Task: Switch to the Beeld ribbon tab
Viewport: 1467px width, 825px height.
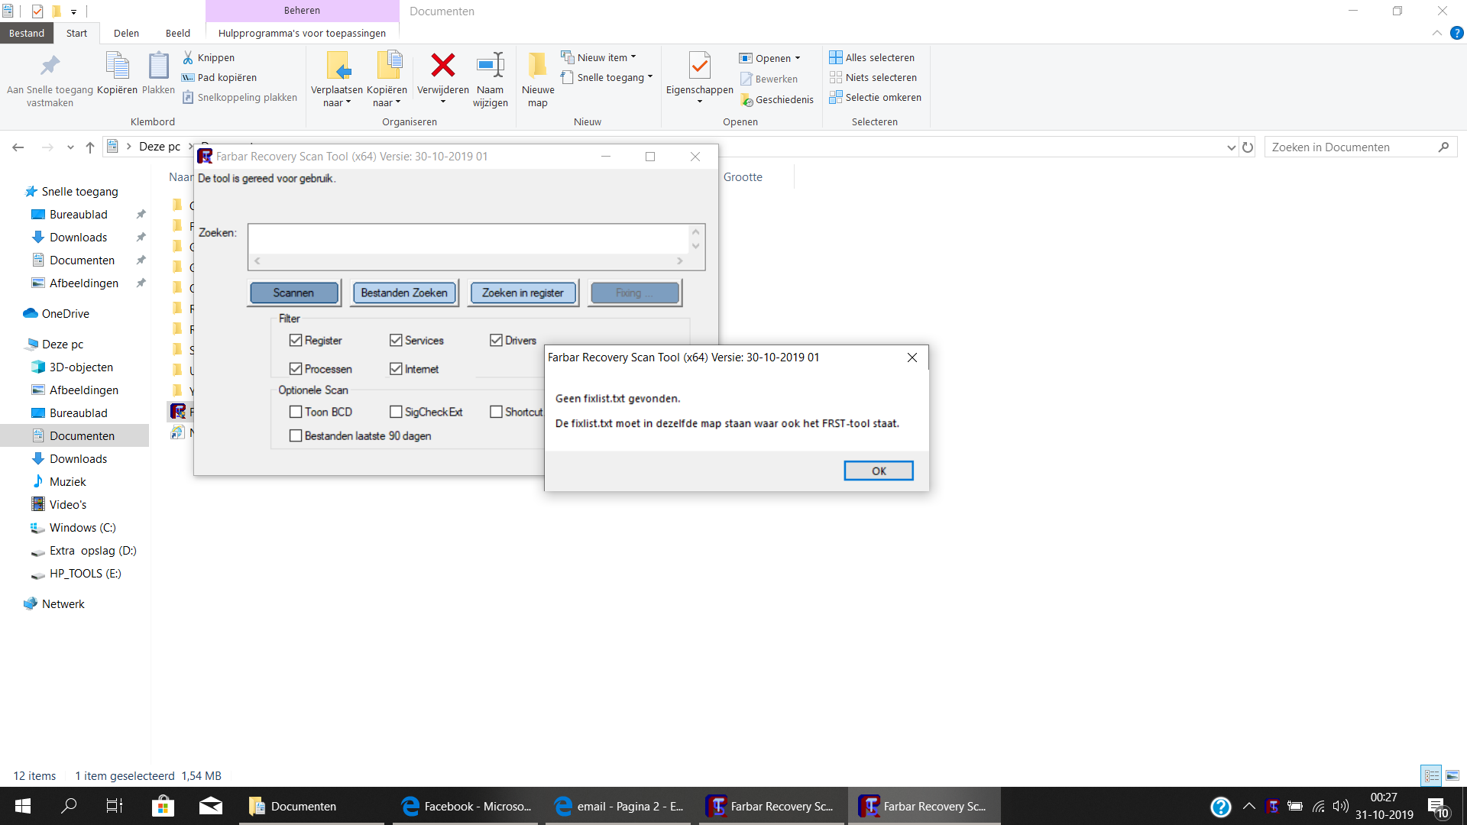Action: click(178, 33)
